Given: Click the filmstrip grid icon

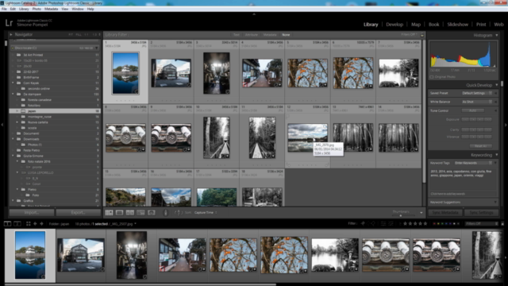Looking at the screenshot, I should pyautogui.click(x=29, y=224).
